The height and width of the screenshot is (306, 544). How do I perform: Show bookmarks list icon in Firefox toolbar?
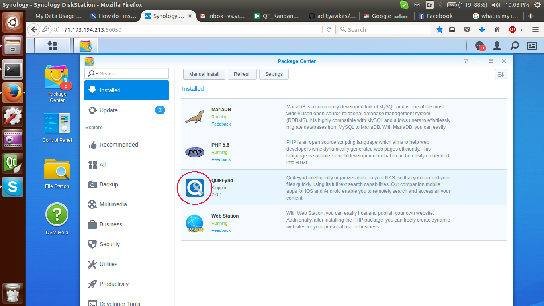(452, 29)
